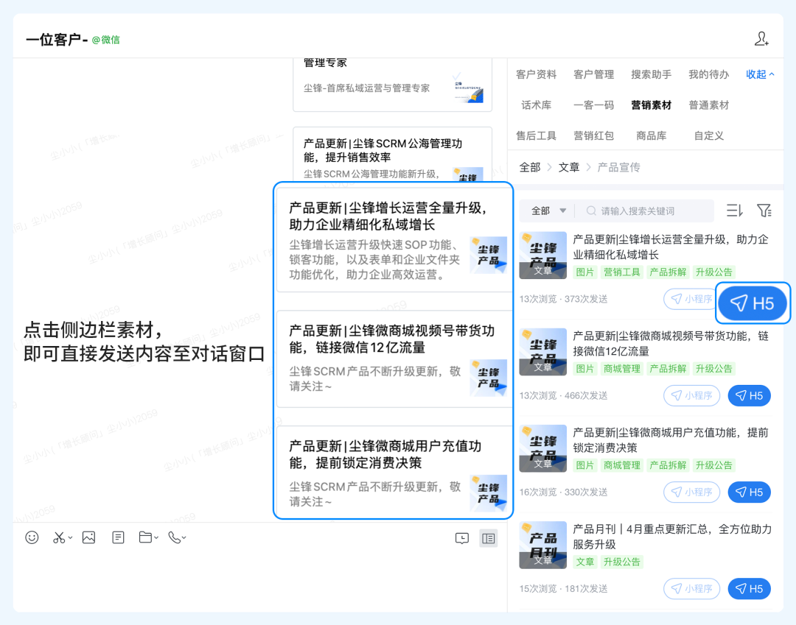This screenshot has height=625, width=796.
Task: Select the 营销素材 tab
Action: (x=651, y=105)
